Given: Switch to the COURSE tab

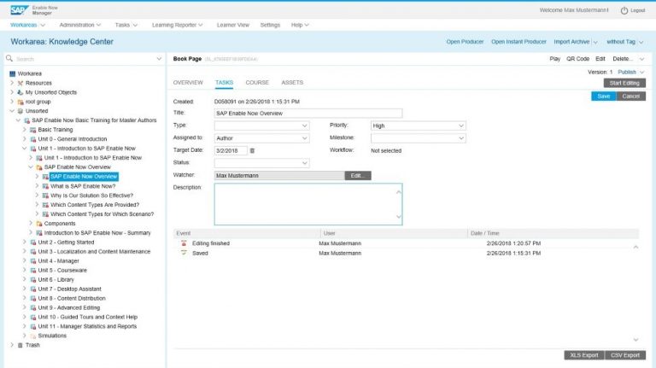Looking at the screenshot, I should [257, 83].
